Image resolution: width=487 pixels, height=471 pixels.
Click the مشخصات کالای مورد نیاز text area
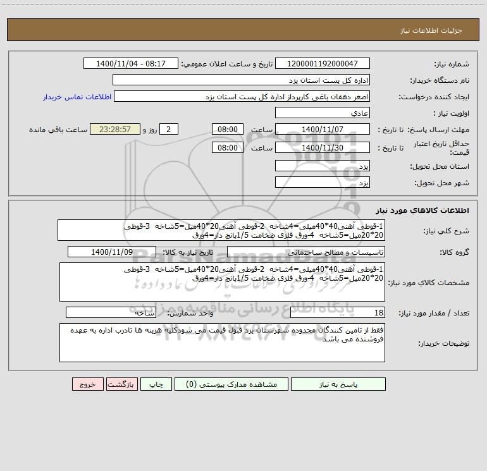222,282
